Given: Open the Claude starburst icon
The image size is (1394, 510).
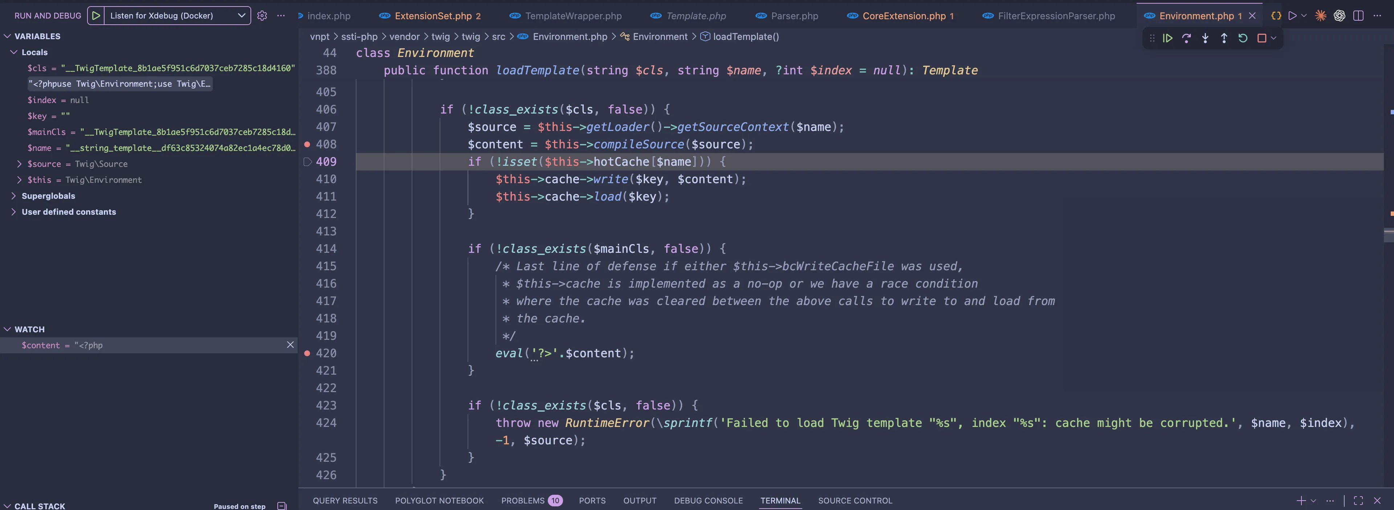Looking at the screenshot, I should point(1320,16).
